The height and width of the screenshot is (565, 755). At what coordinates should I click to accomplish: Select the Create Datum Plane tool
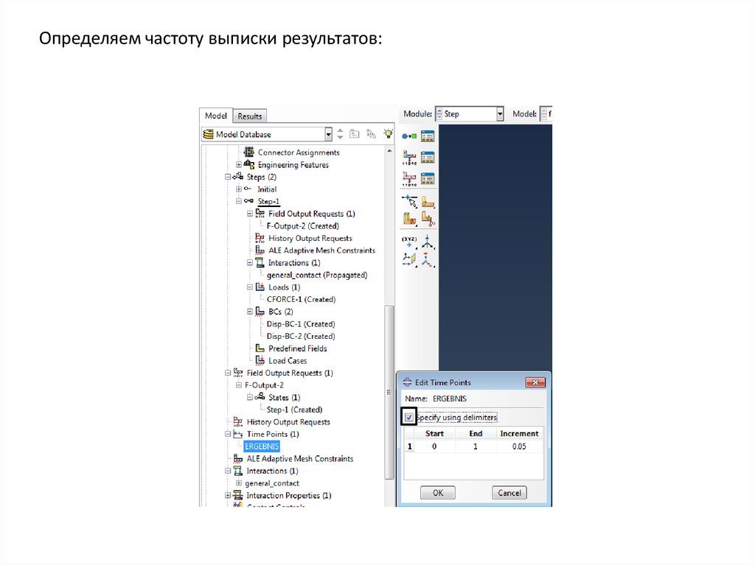409,259
